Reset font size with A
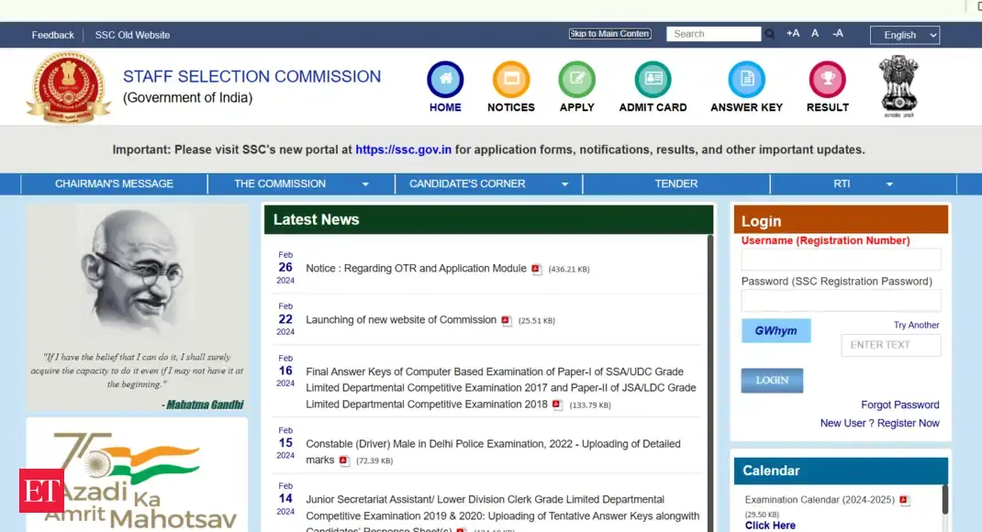 pyautogui.click(x=815, y=34)
